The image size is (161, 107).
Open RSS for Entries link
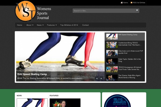click(139, 3)
